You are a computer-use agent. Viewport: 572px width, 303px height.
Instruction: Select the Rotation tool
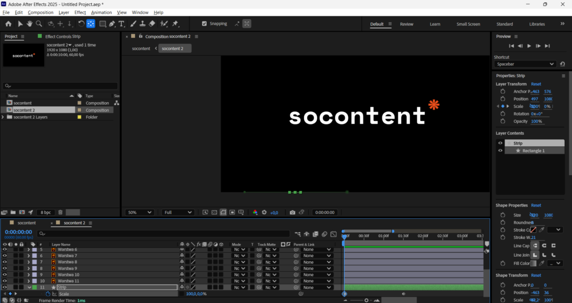pyautogui.click(x=81, y=23)
